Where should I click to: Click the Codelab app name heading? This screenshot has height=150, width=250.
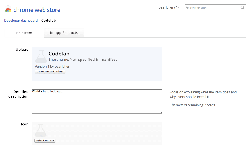[59, 54]
